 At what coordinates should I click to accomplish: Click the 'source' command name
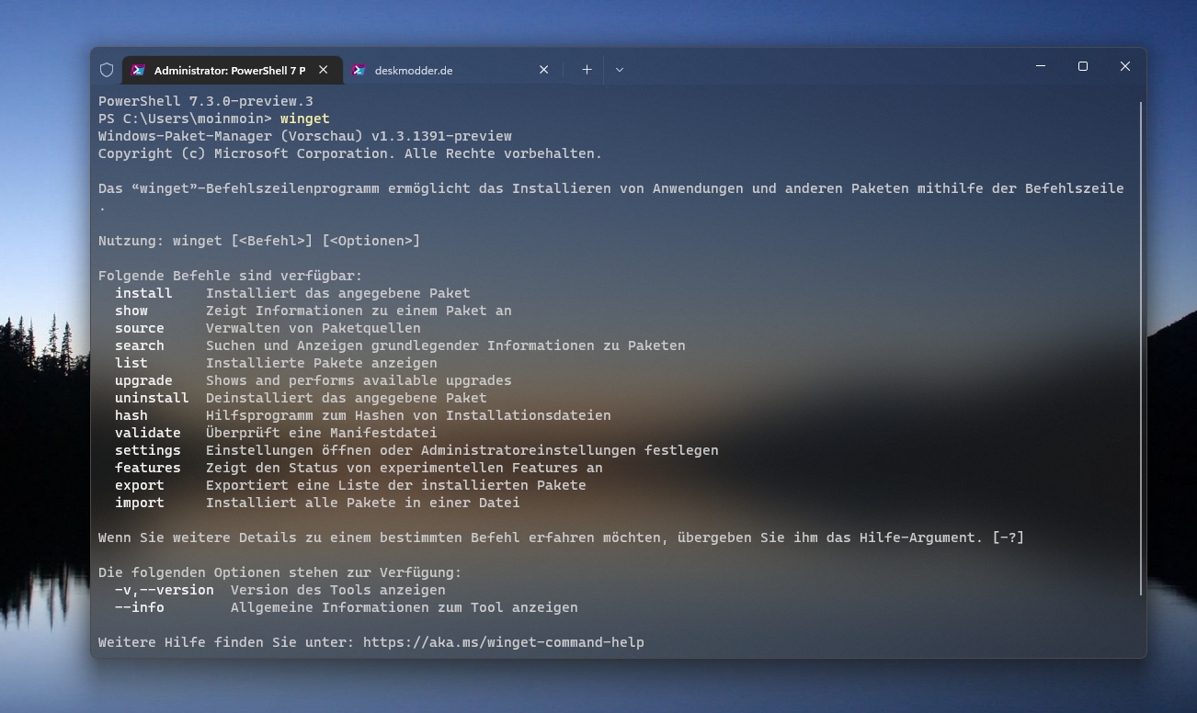140,328
